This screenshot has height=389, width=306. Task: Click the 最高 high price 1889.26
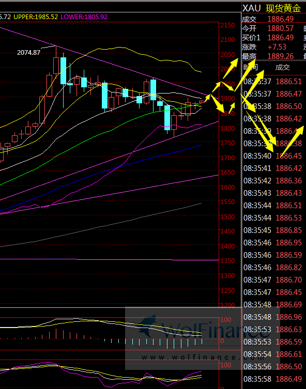point(281,56)
